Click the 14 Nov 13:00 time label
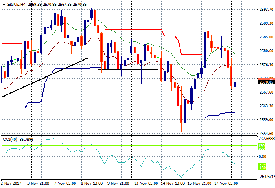The image size is (275, 188). [x=173, y=183]
